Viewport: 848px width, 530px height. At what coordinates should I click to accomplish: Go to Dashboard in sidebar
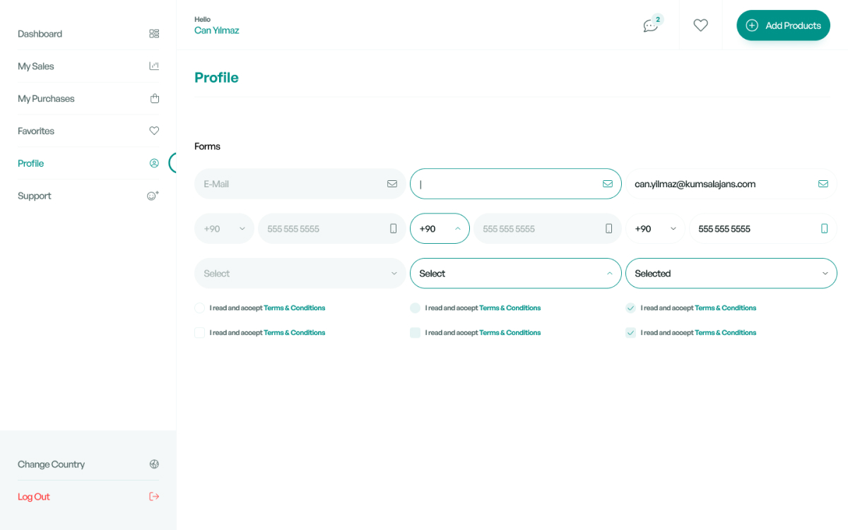[x=88, y=33]
